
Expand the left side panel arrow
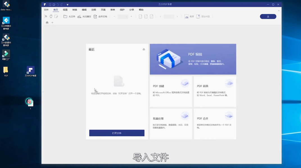pos(43,92)
